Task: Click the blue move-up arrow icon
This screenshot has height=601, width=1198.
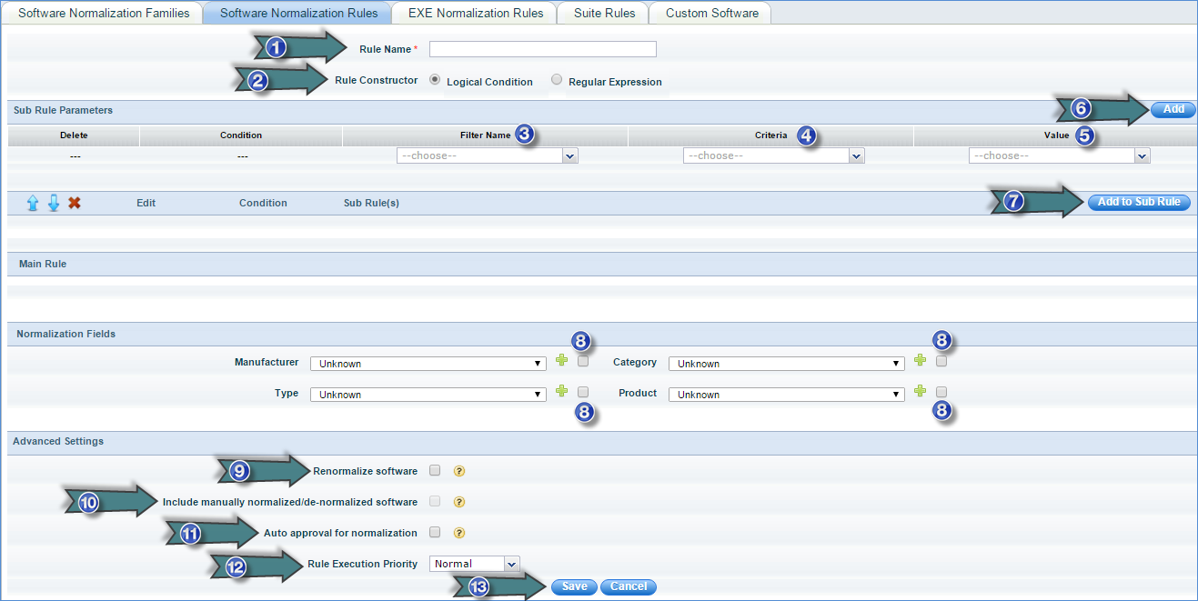Action: click(x=33, y=203)
